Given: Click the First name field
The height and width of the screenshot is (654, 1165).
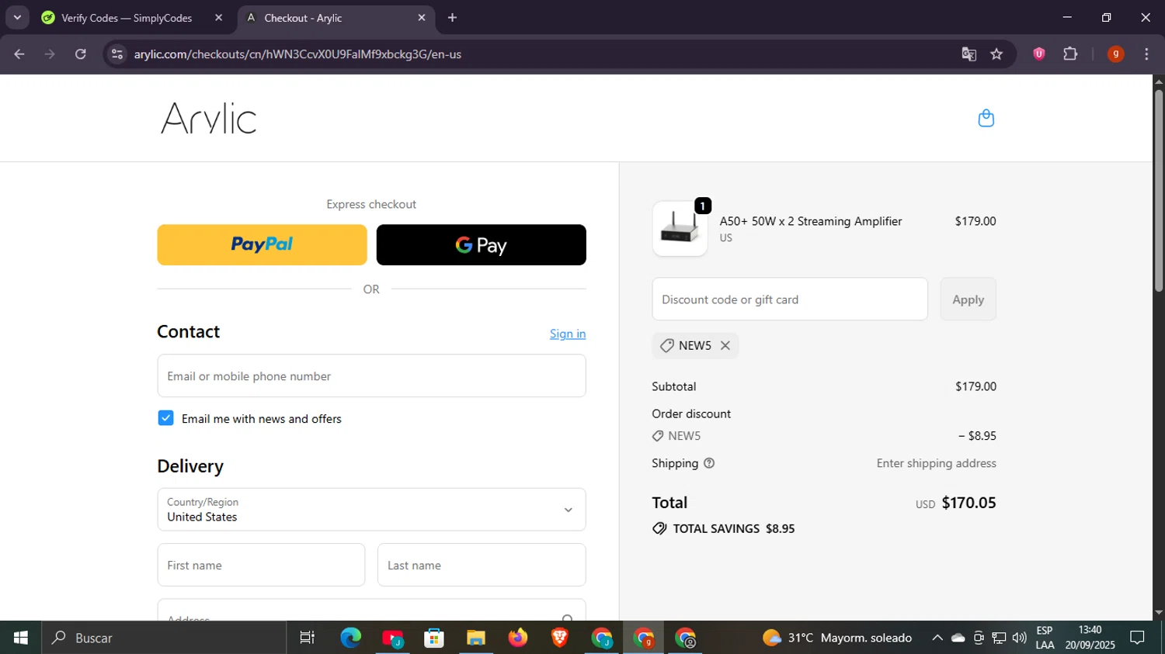Looking at the screenshot, I should tap(261, 565).
